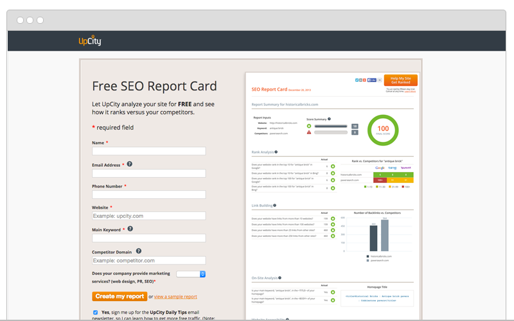This screenshot has height=321, width=514.
Task: Click the Website field with upcity.com example
Action: [x=149, y=216]
